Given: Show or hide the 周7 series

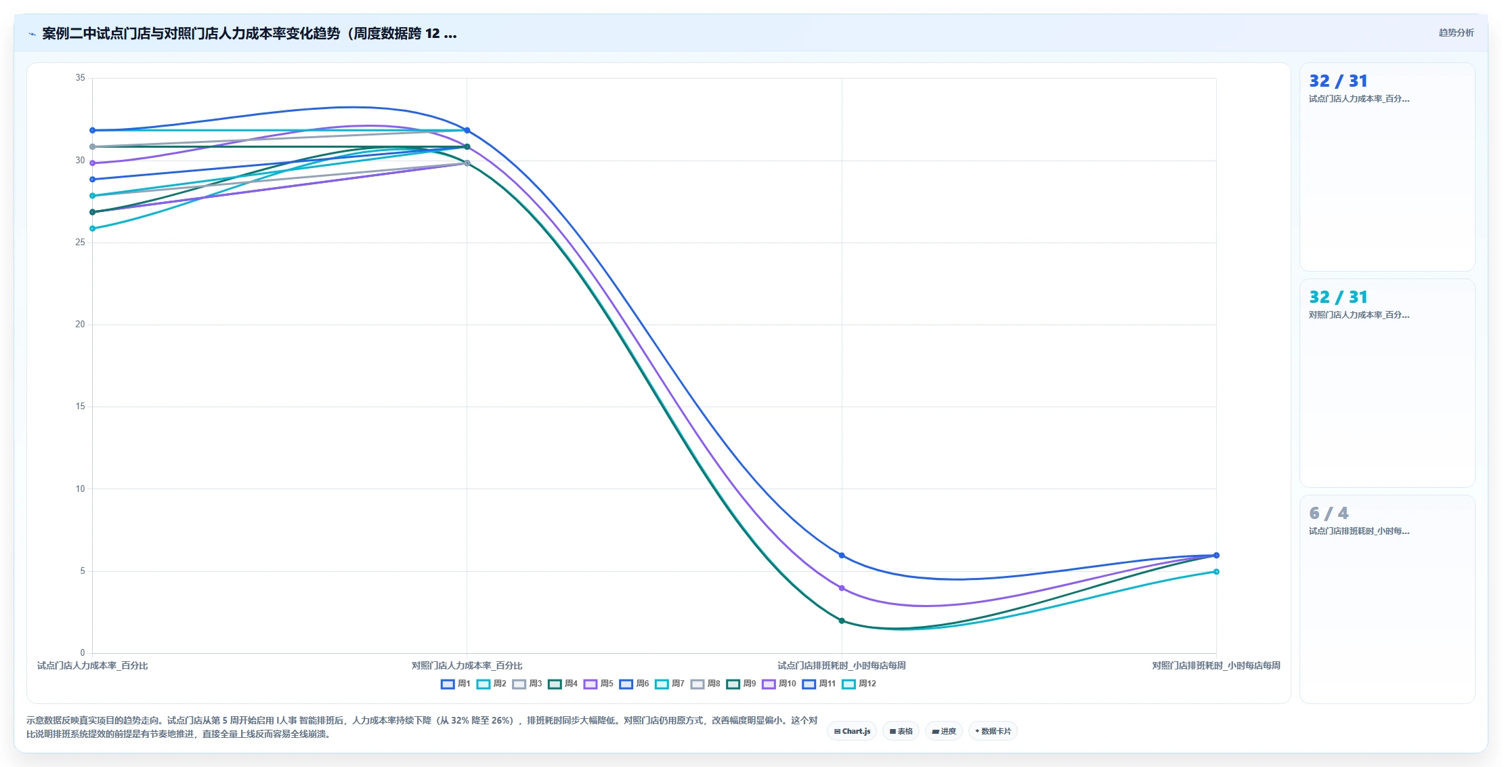Looking at the screenshot, I should 670,684.
